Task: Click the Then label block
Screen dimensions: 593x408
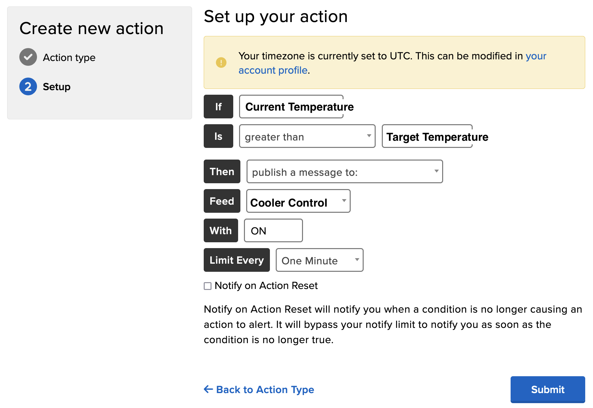Action: pos(222,172)
